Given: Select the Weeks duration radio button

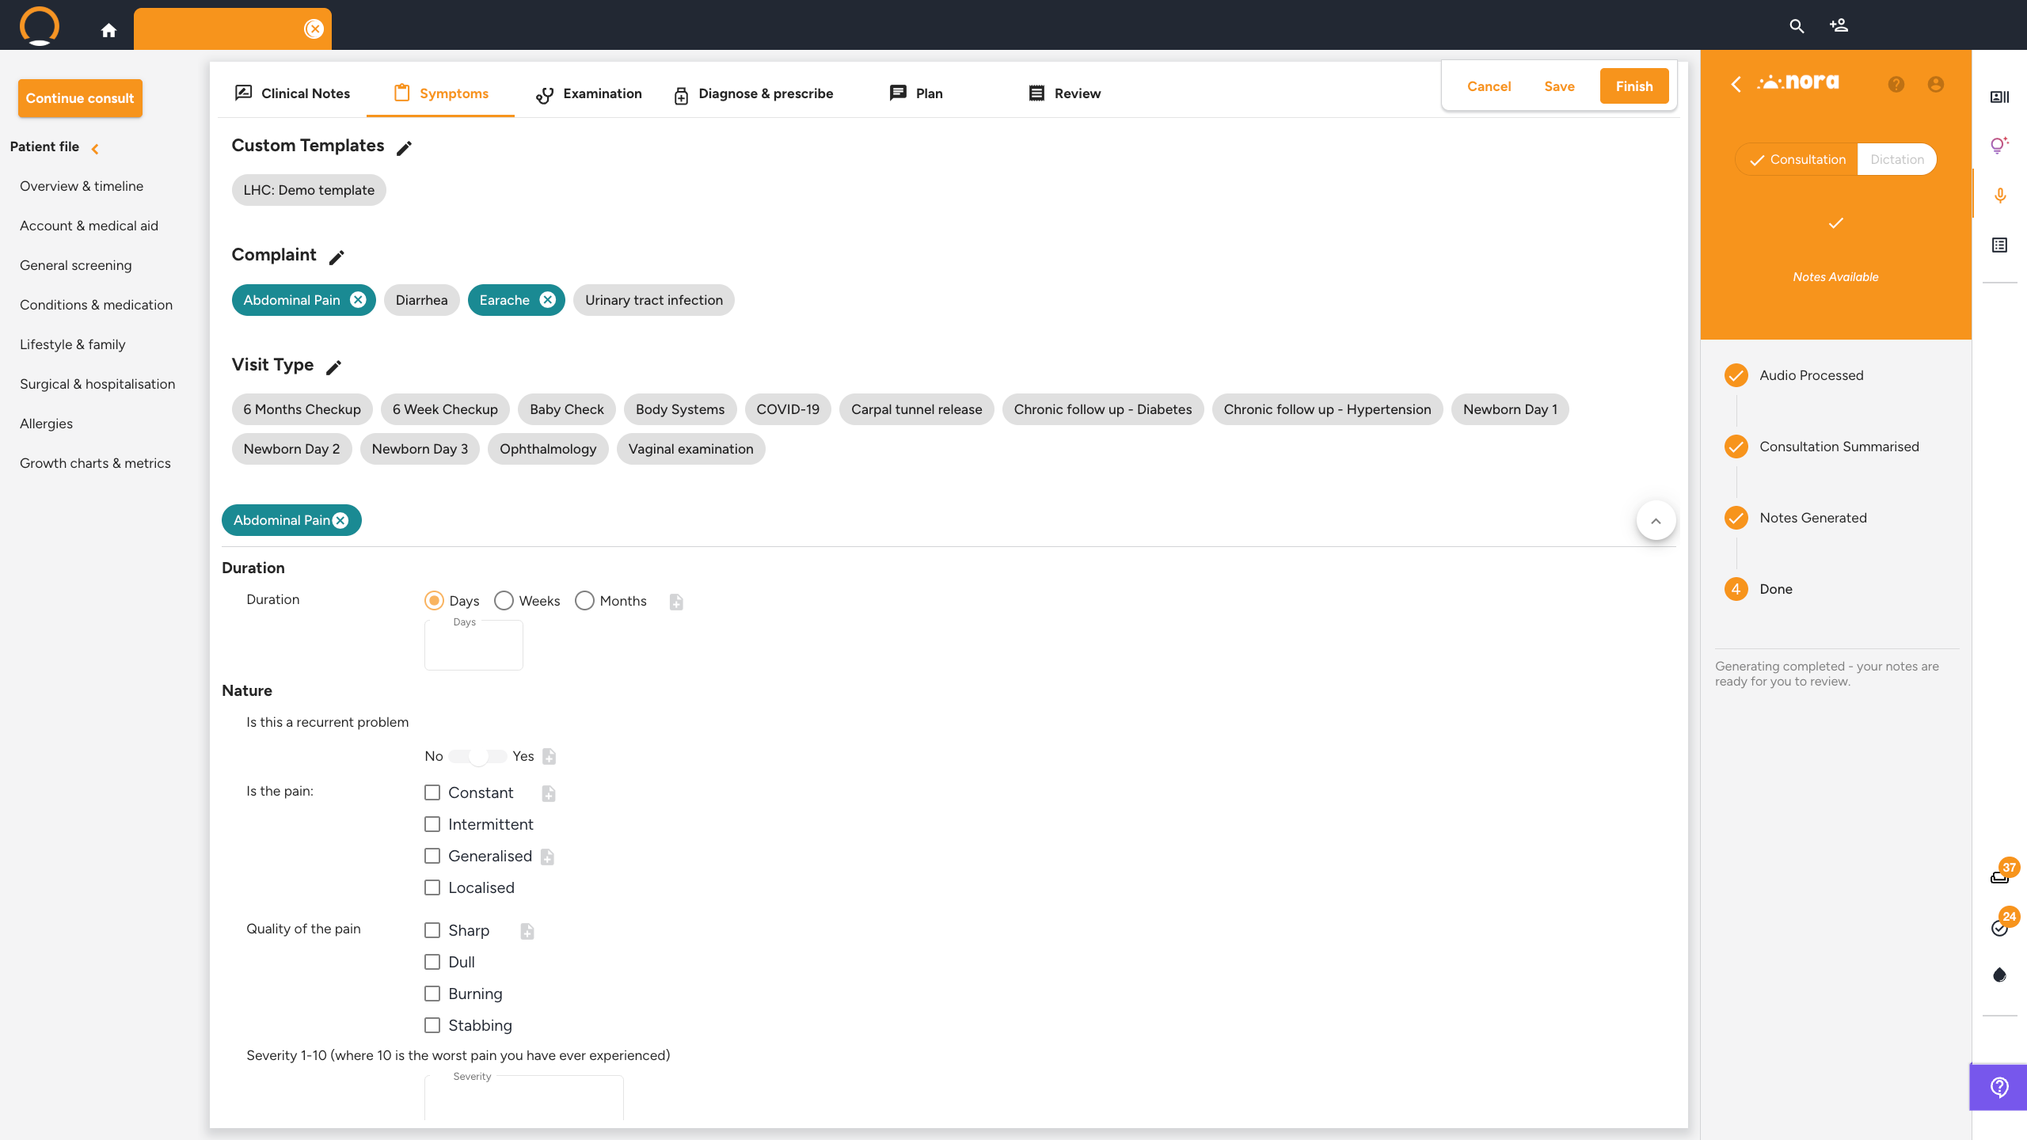Looking at the screenshot, I should click(504, 601).
